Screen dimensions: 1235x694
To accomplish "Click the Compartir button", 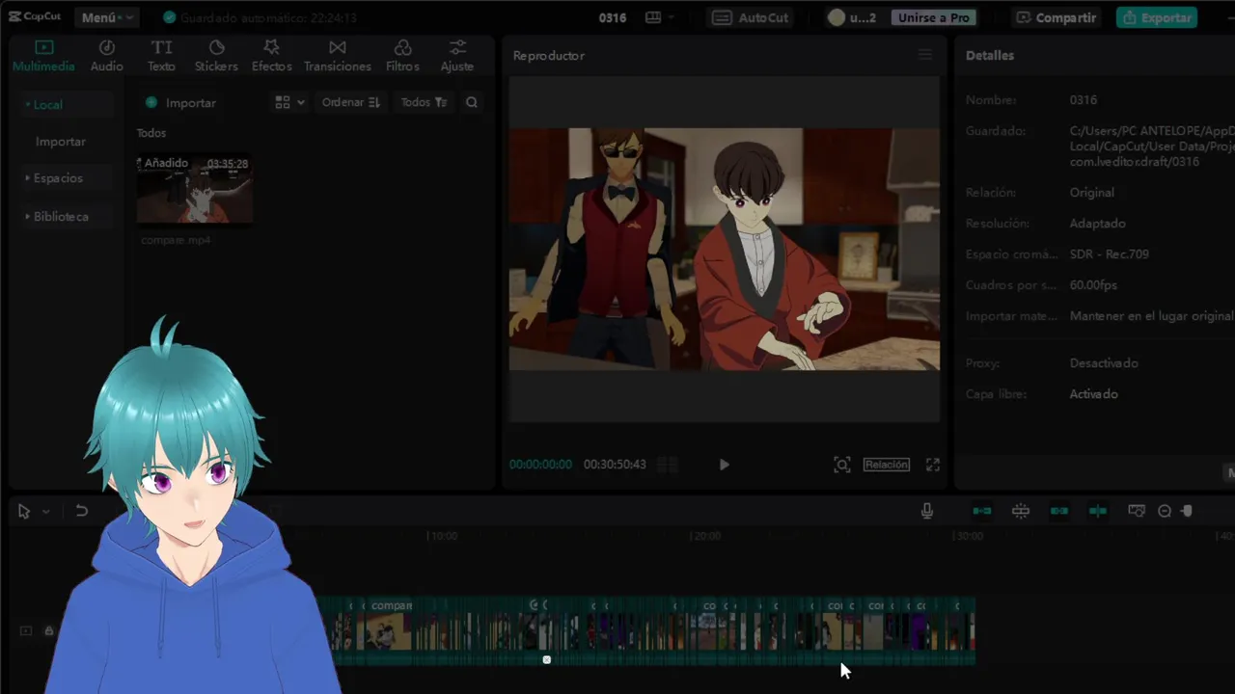I will point(1056,17).
